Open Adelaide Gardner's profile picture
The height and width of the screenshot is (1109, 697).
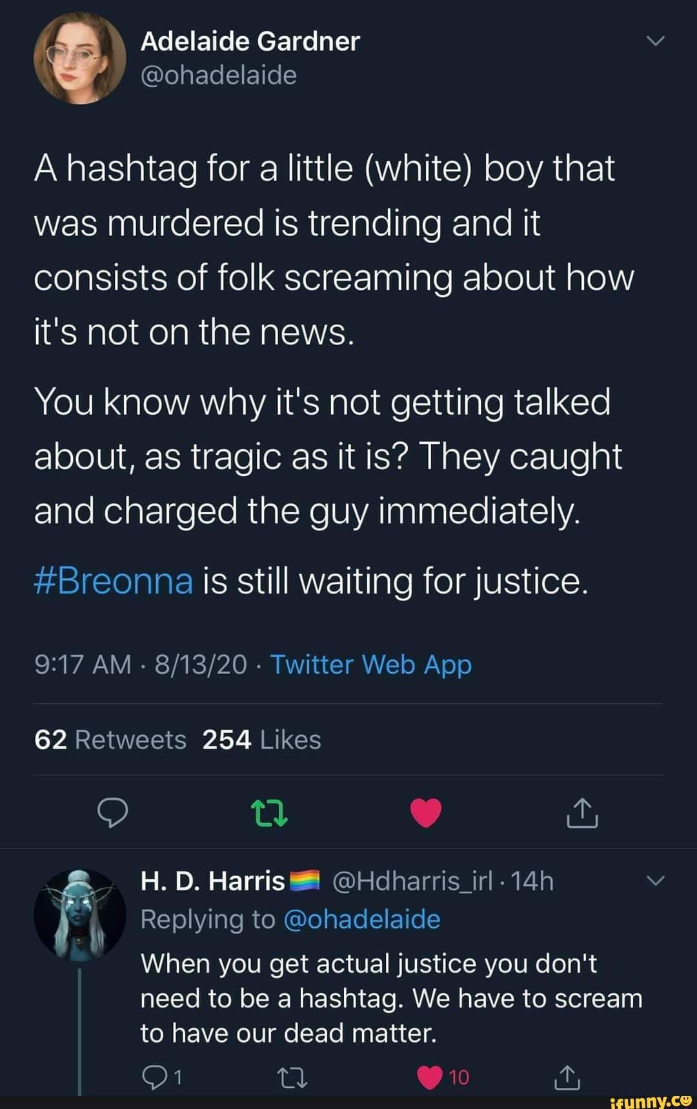[x=79, y=58]
